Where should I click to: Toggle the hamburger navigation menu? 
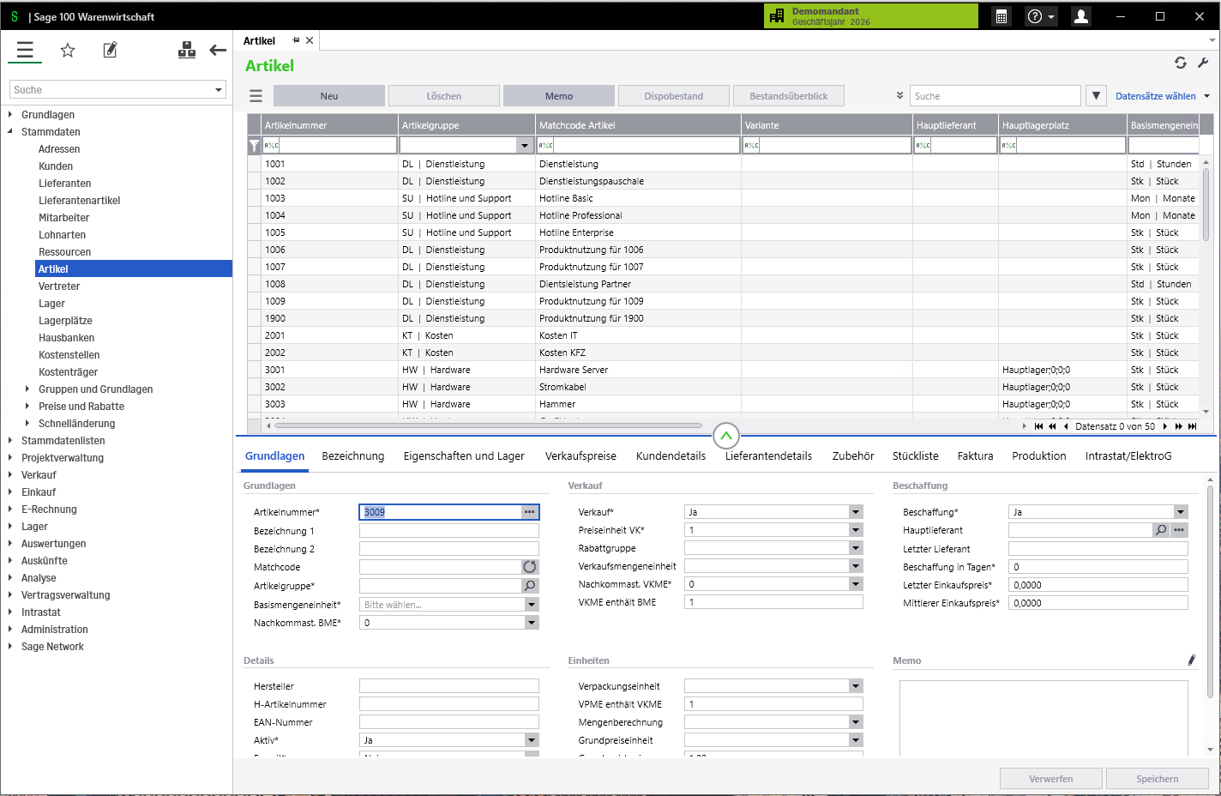pos(25,51)
